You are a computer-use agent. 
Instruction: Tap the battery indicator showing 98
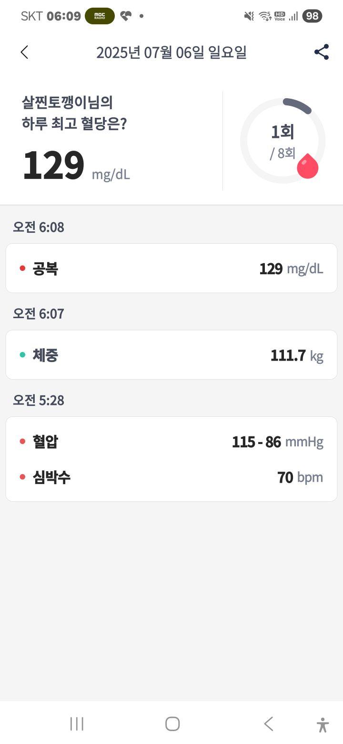(312, 16)
